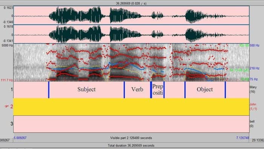Click the boundary at end of Object
Screen dimensions: 264x149
225,90
